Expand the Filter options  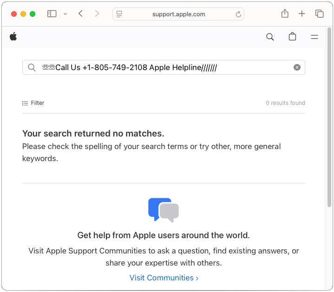point(33,103)
